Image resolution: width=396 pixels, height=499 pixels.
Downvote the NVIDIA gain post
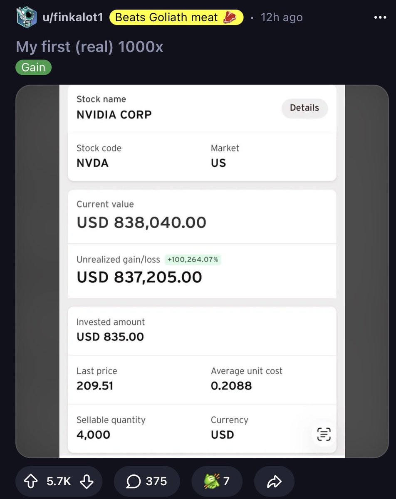pos(86,481)
